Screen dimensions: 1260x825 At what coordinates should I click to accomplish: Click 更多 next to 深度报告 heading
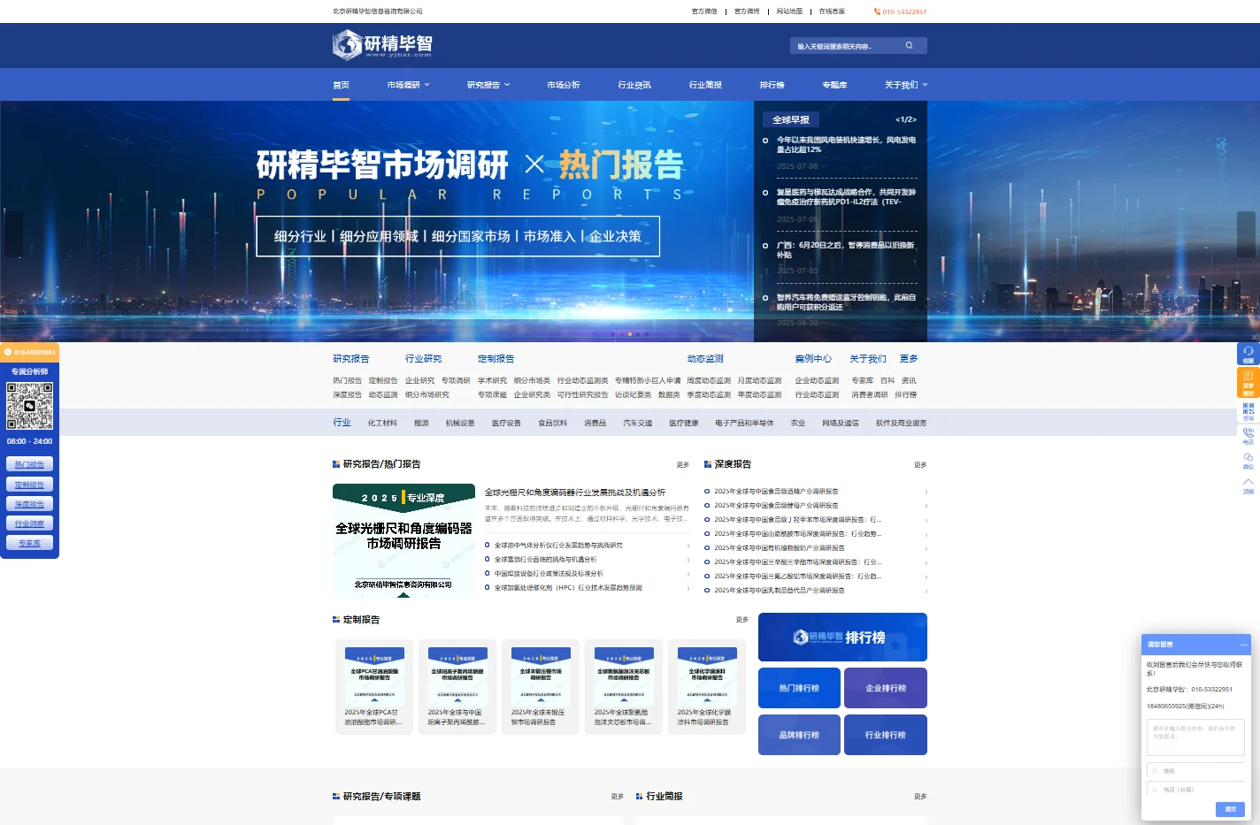pos(920,464)
